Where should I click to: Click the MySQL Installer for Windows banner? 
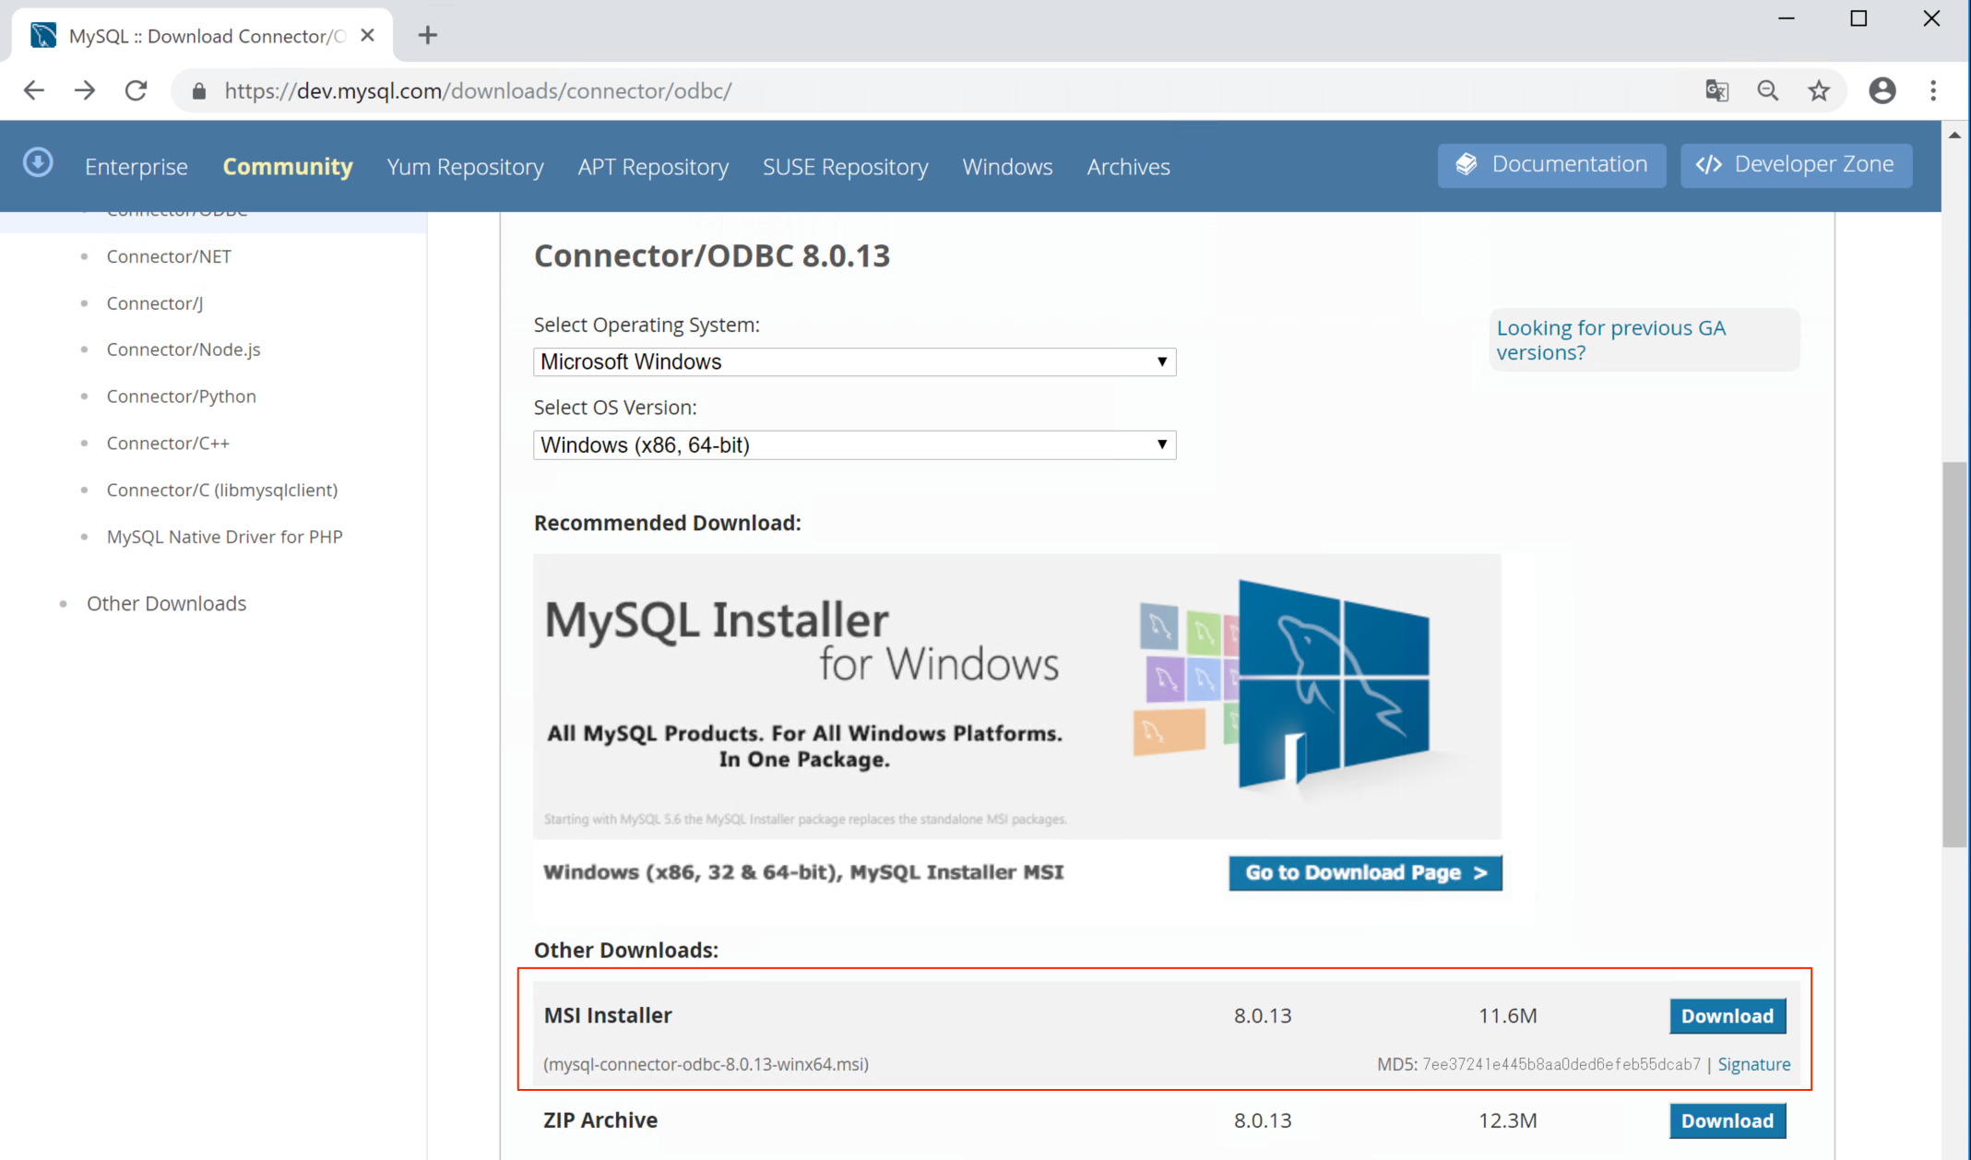click(1016, 696)
